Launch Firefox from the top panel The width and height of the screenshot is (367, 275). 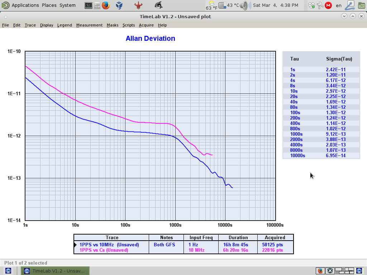[x=106, y=5]
